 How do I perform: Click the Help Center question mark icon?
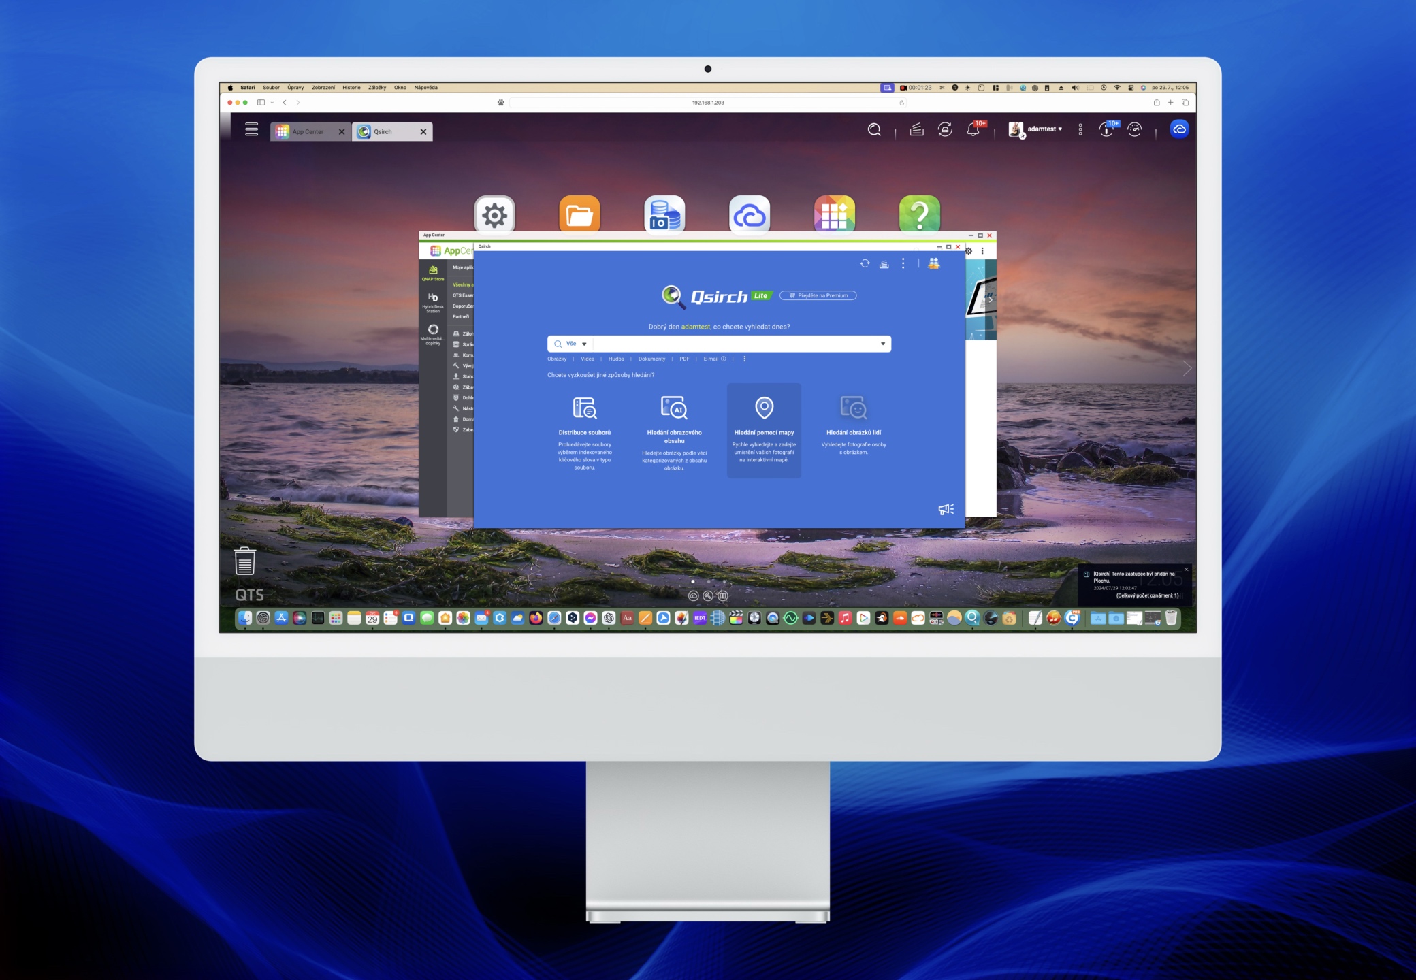(919, 215)
